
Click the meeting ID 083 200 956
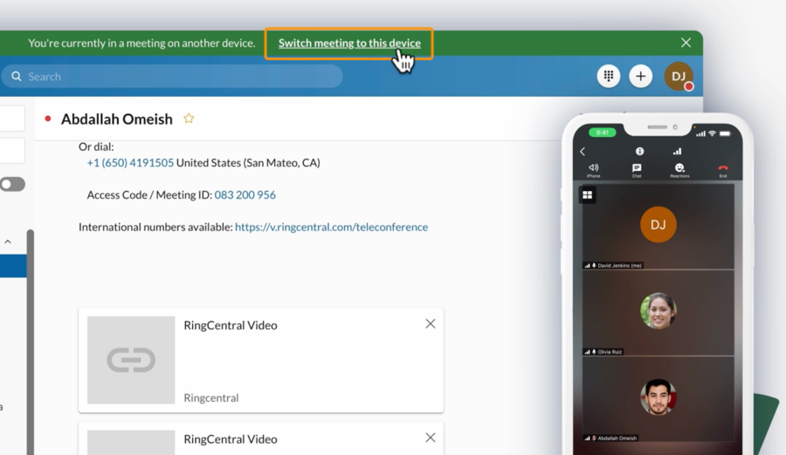pos(245,195)
